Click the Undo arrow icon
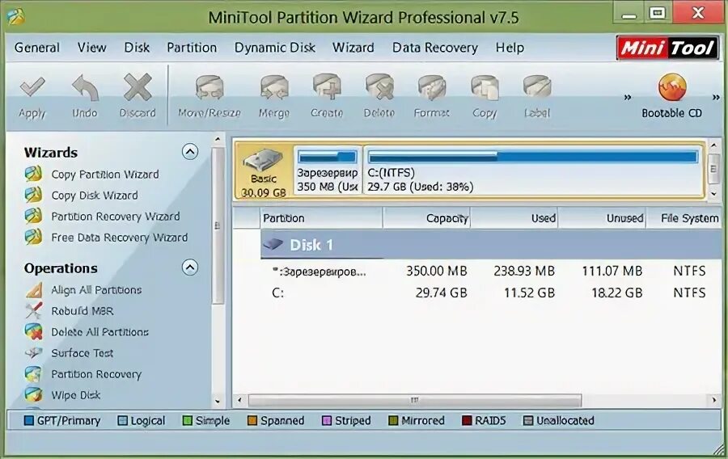 pos(86,87)
